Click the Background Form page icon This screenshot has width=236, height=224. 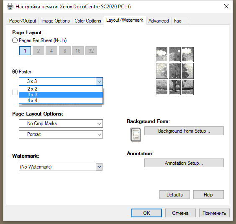[136, 134]
